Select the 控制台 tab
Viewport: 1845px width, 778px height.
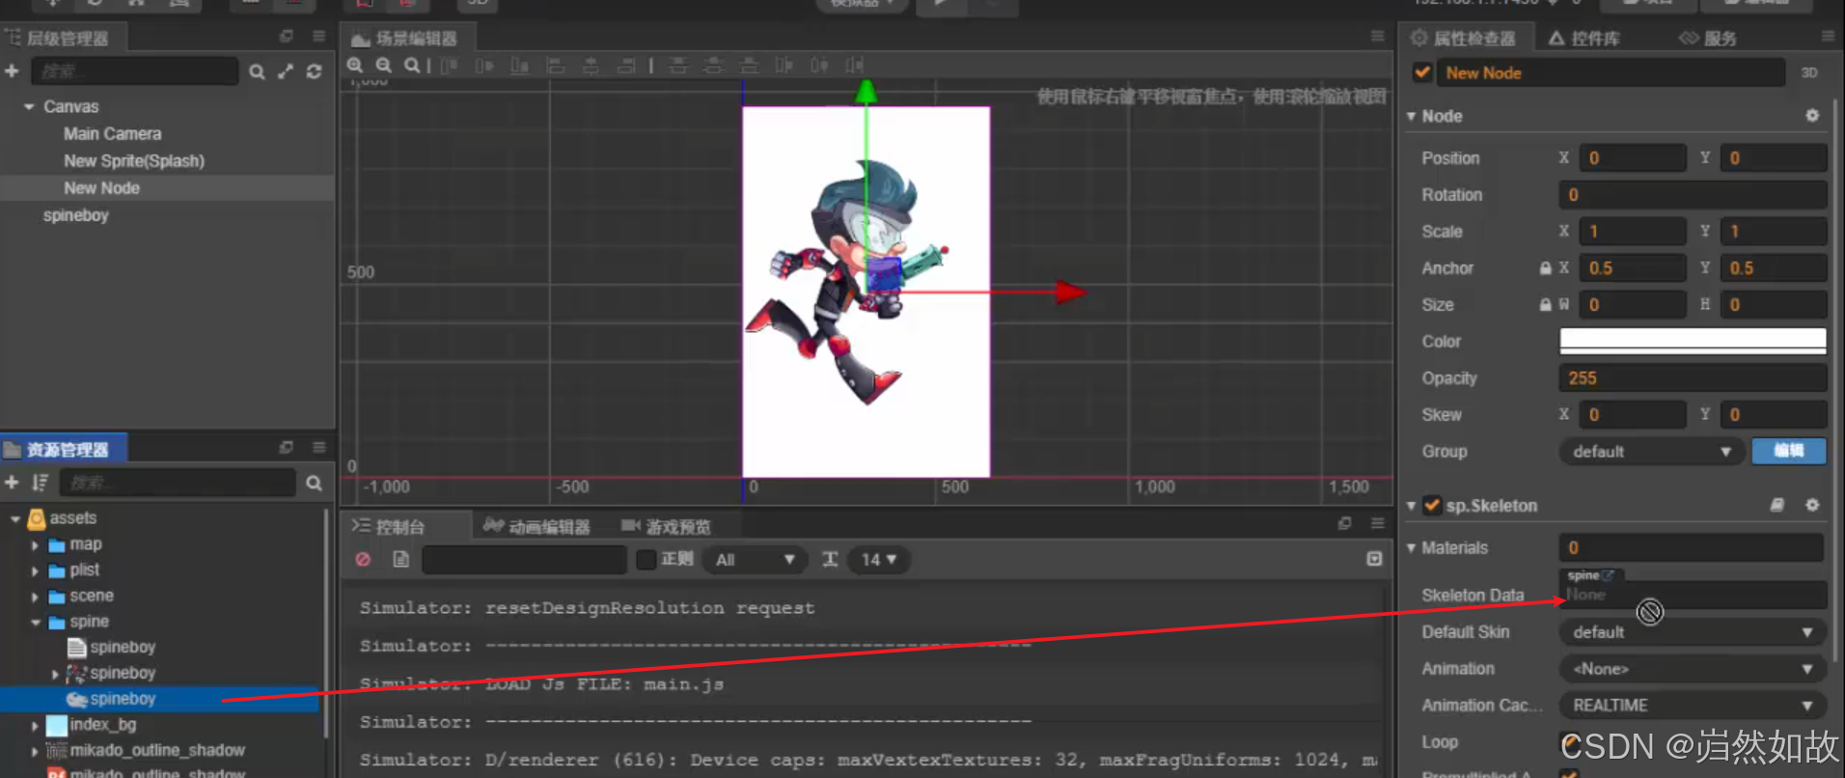click(x=389, y=527)
